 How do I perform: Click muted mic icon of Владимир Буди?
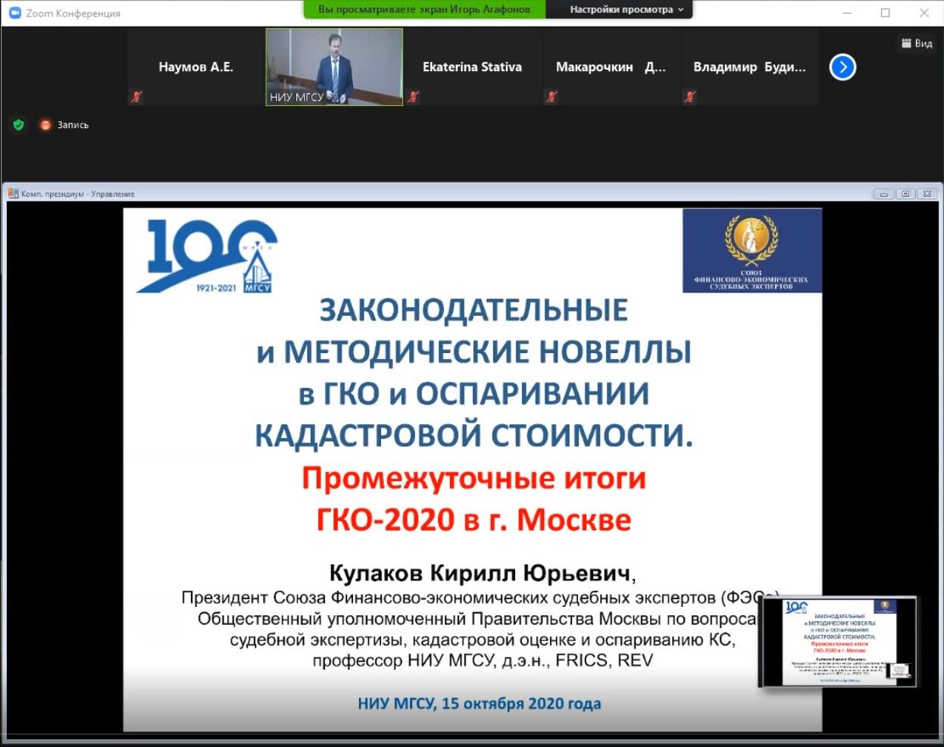pyautogui.click(x=690, y=97)
